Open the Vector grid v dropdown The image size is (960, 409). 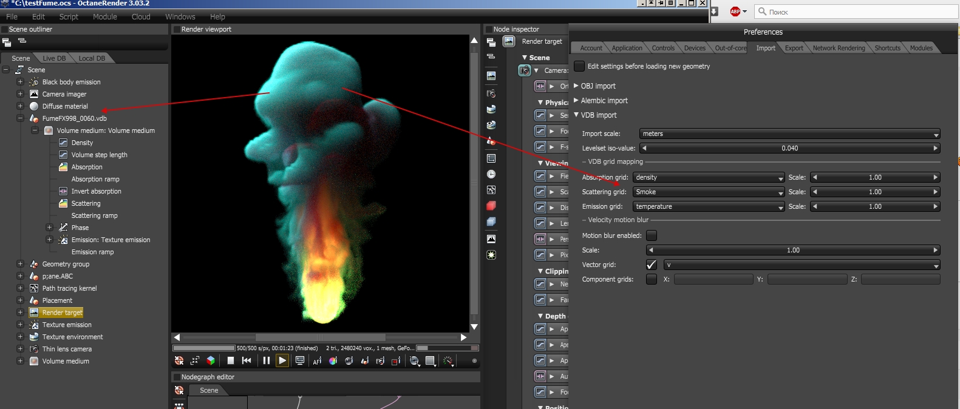802,265
